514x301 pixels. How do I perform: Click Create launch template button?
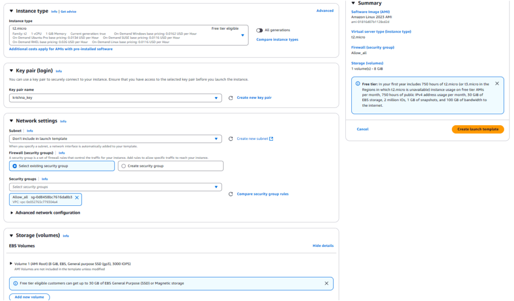coord(478,129)
